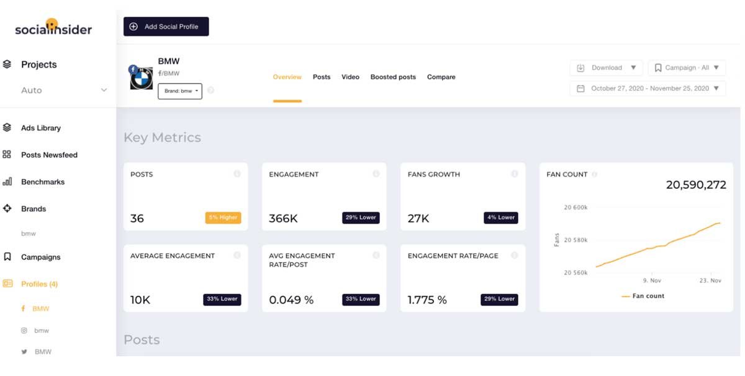Image resolution: width=745 pixels, height=376 pixels.
Task: Click the 366K engagement value
Action: 283,219
